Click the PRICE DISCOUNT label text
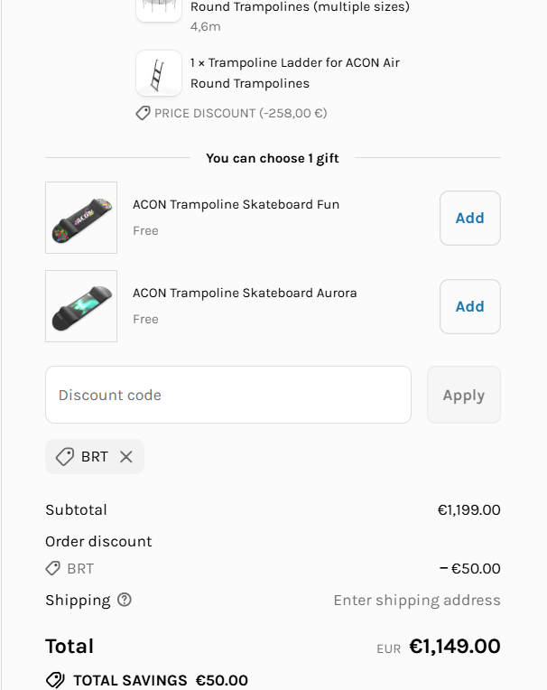This screenshot has height=690, width=547. pyautogui.click(x=240, y=114)
